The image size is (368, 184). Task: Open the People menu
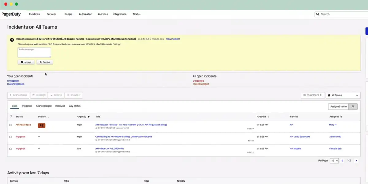tap(68, 14)
